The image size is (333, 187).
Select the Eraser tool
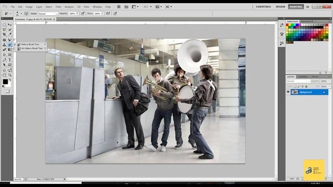coord(4,50)
